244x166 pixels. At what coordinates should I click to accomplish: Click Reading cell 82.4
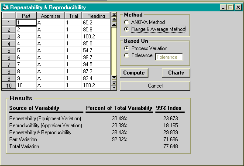96,78
